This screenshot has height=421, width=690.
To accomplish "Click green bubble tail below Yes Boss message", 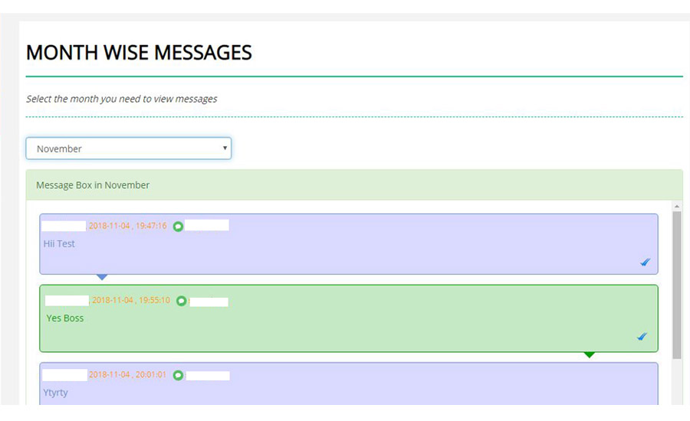I will pos(589,355).
